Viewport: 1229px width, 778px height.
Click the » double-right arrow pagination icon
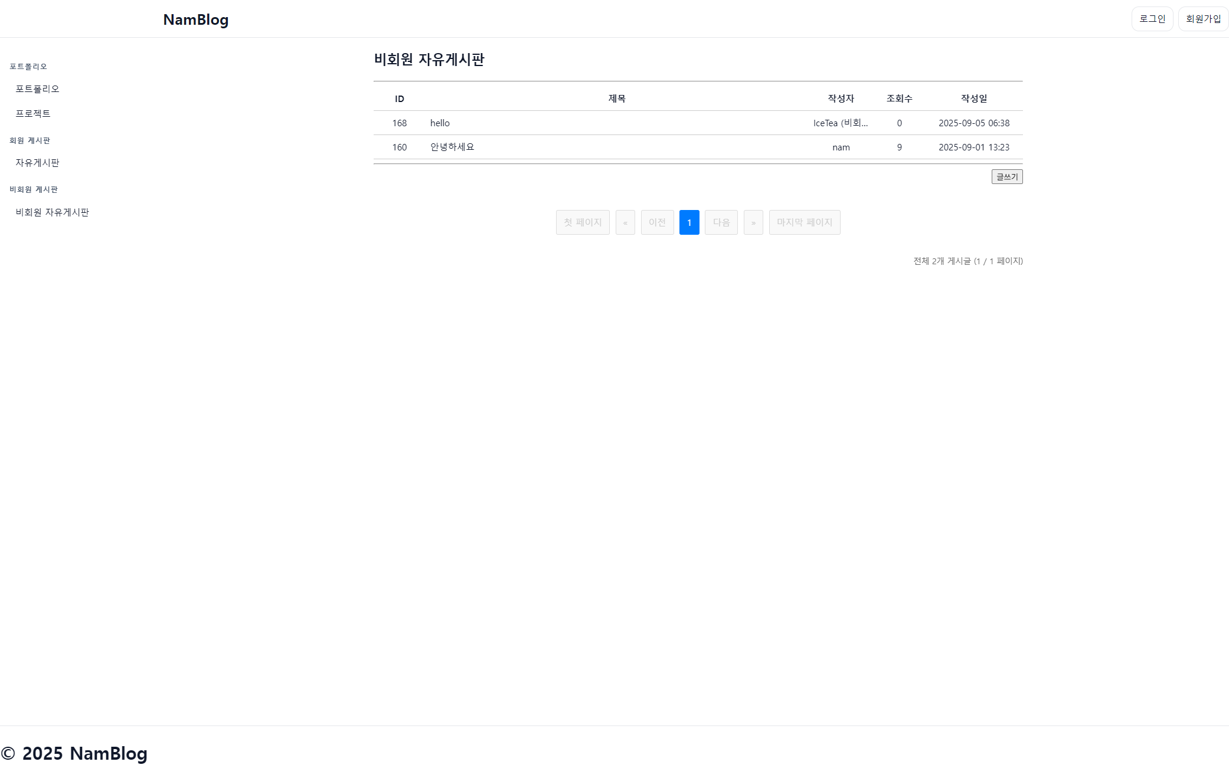tap(753, 222)
